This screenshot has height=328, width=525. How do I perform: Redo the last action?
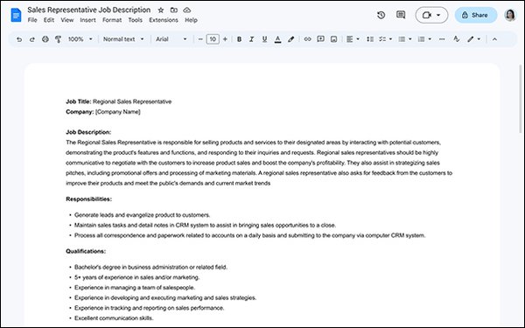tap(32, 39)
